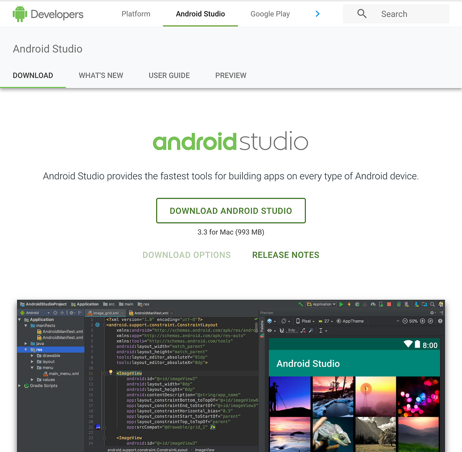Run the app with the green Run button

pos(341,305)
